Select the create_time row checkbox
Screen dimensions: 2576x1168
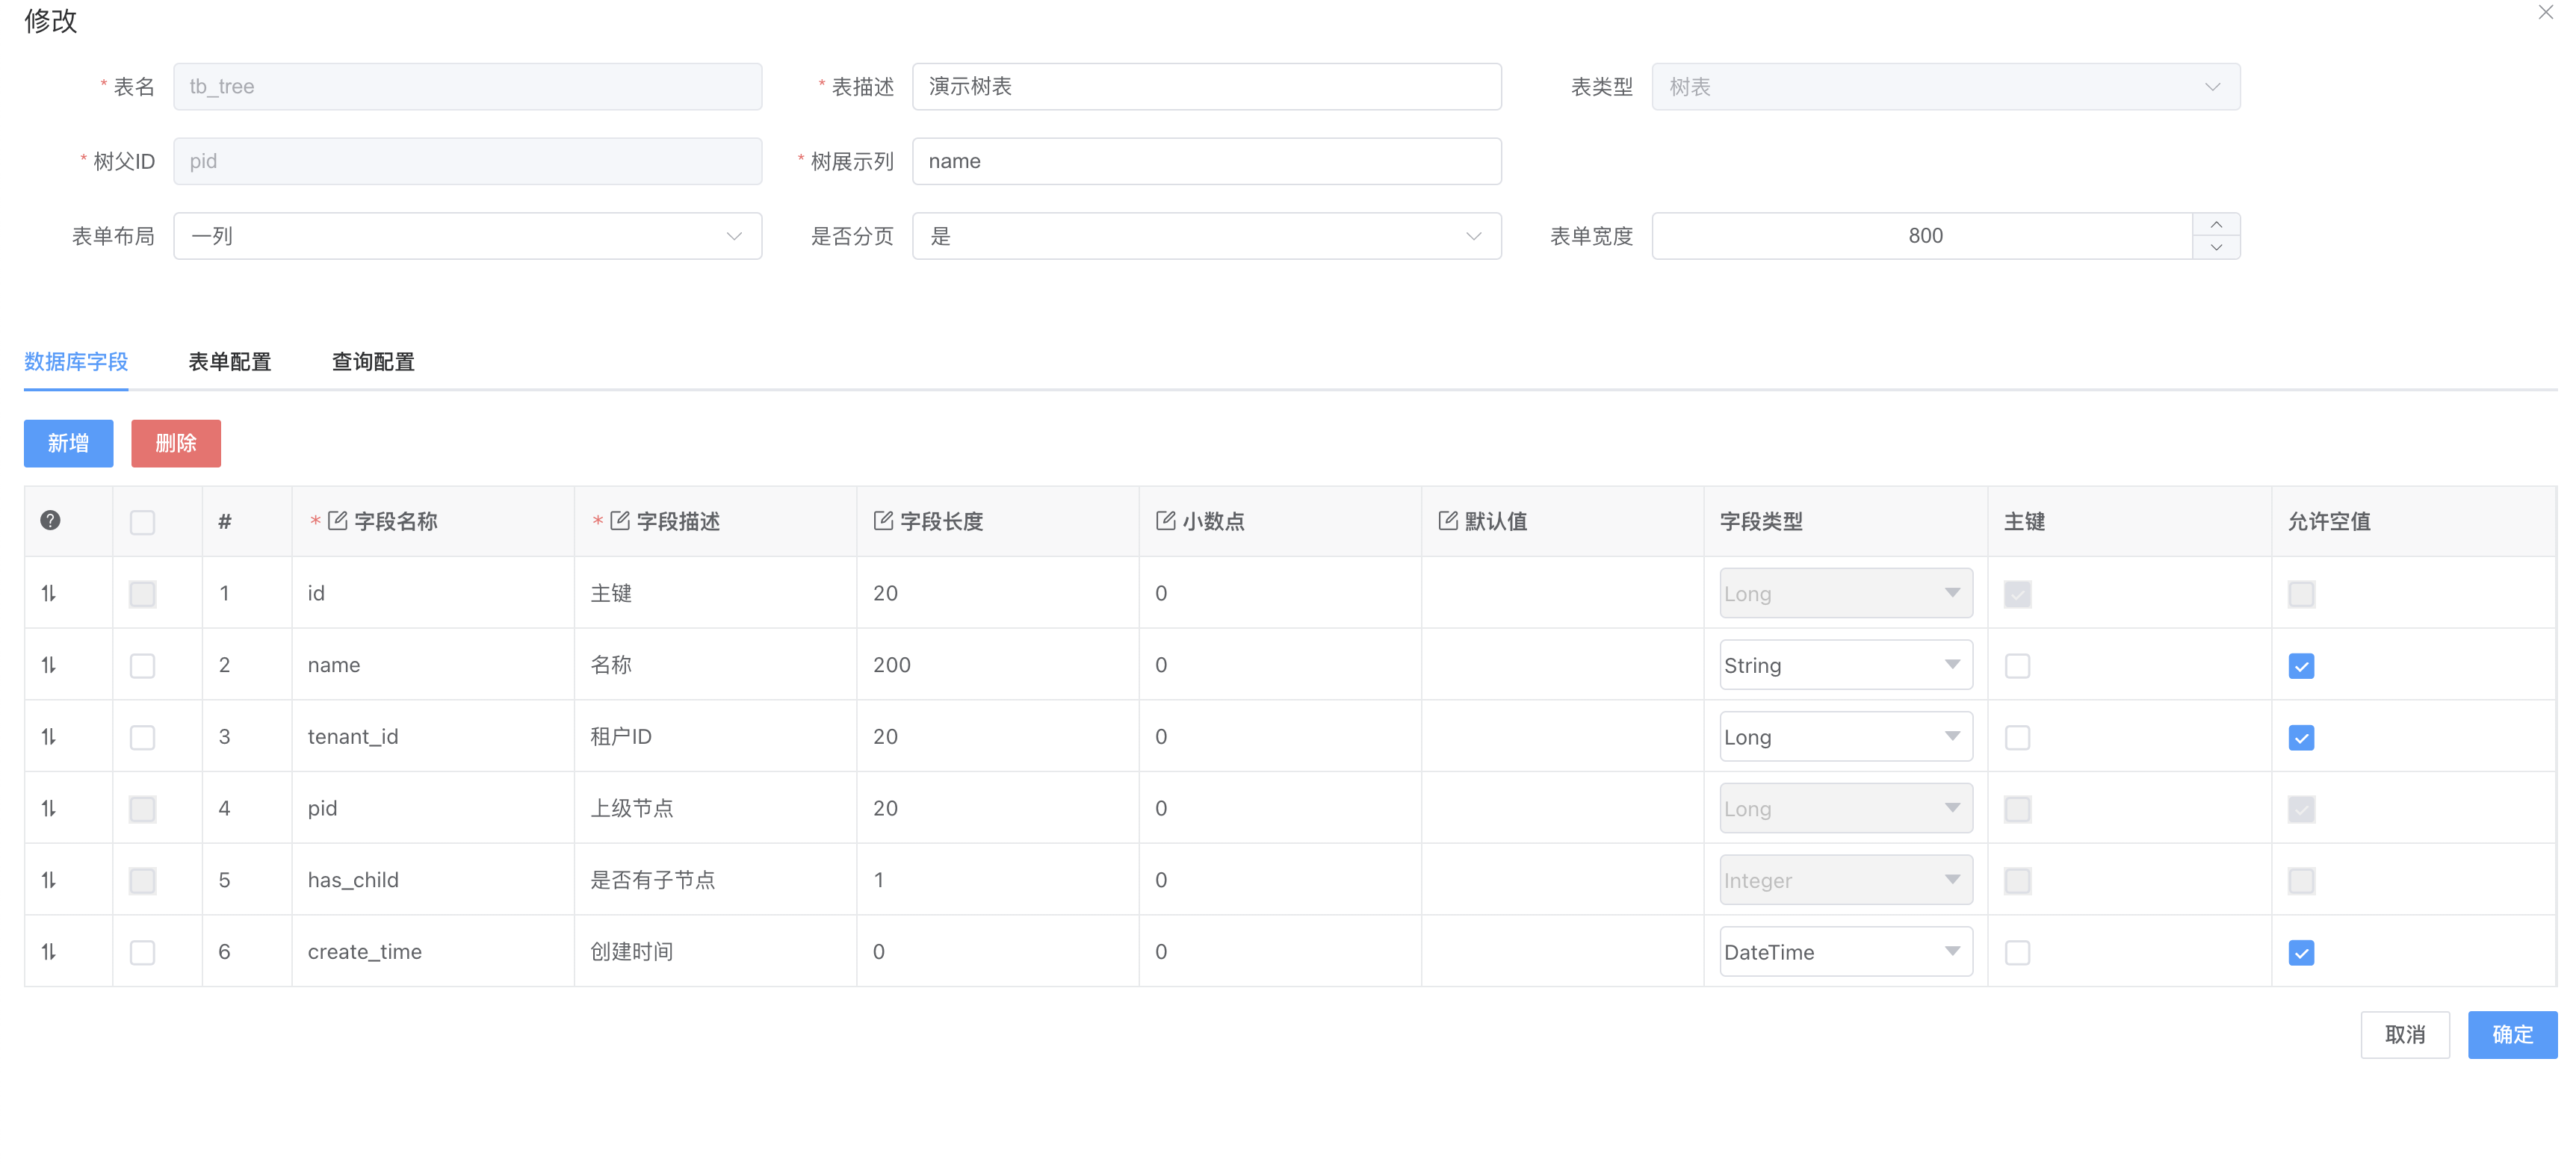143,953
